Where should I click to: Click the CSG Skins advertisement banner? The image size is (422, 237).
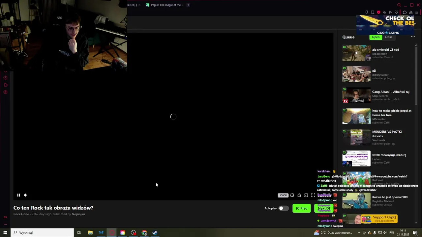point(385,25)
